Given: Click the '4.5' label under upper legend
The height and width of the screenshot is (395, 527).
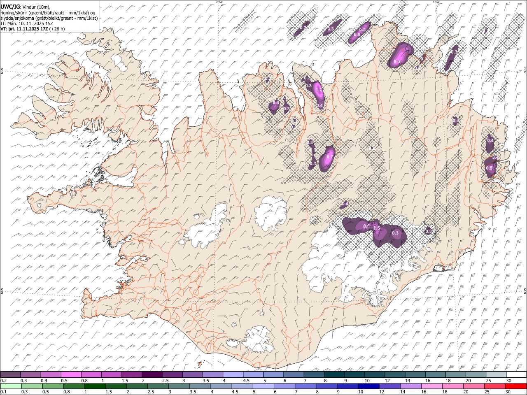Looking at the screenshot, I should coord(247,381).
